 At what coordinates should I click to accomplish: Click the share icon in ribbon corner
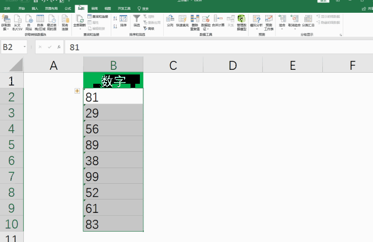tap(364, 9)
